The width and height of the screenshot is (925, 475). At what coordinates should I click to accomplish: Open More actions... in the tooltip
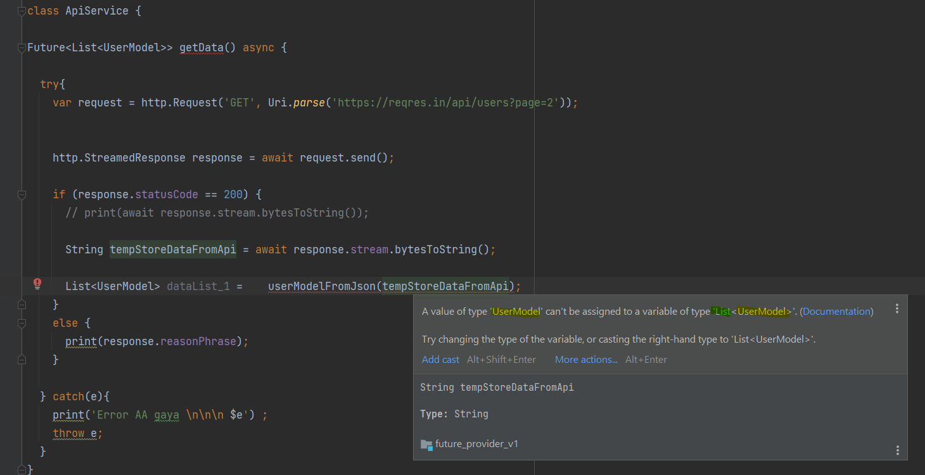coord(586,360)
